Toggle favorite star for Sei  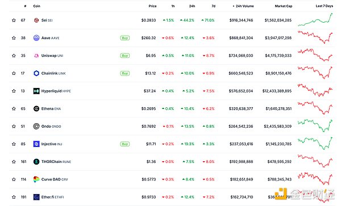(x=14, y=20)
